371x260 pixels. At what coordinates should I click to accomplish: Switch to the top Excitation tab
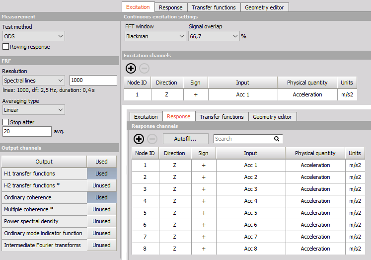(x=138, y=7)
